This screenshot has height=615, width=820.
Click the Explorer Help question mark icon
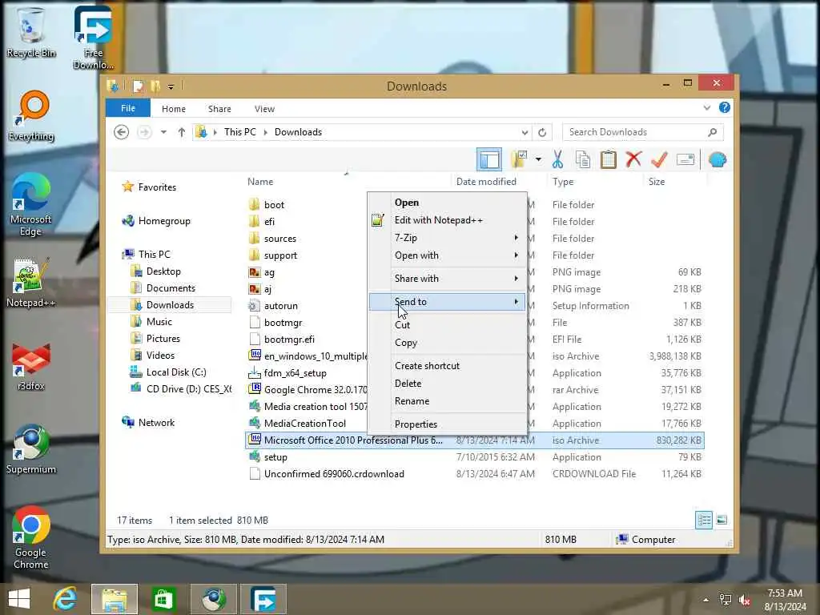tap(724, 108)
